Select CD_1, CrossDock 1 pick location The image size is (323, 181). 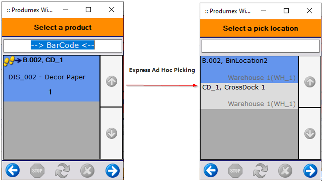249,96
